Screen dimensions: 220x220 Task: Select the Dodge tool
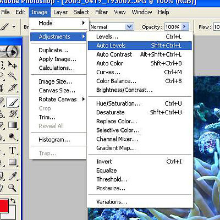tap(13, 136)
